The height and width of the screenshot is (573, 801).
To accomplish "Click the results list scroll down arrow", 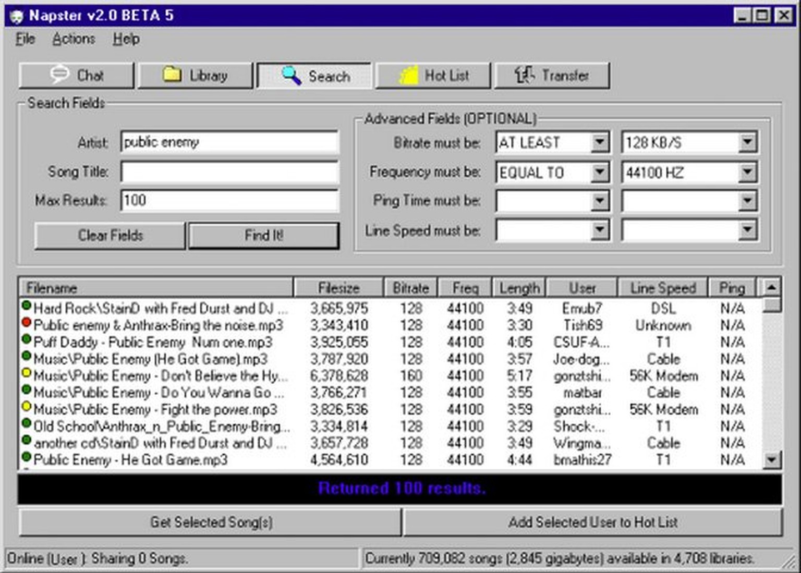I will coord(771,460).
